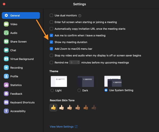Click the reminder minutes stepper arrows
The height and width of the screenshot is (132, 159).
(x=78, y=62)
